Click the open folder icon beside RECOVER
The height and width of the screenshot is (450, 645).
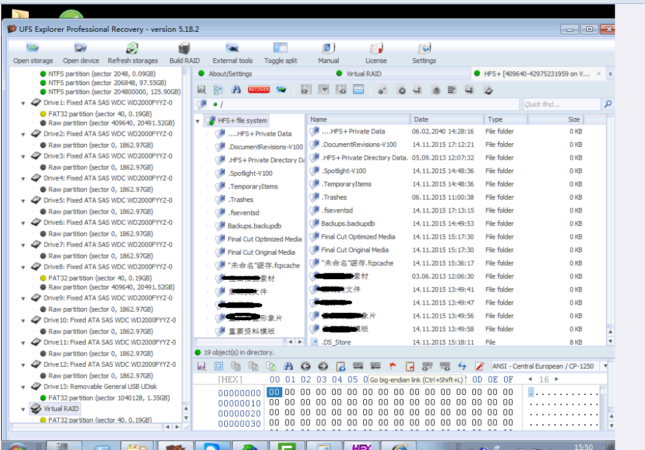coord(281,89)
